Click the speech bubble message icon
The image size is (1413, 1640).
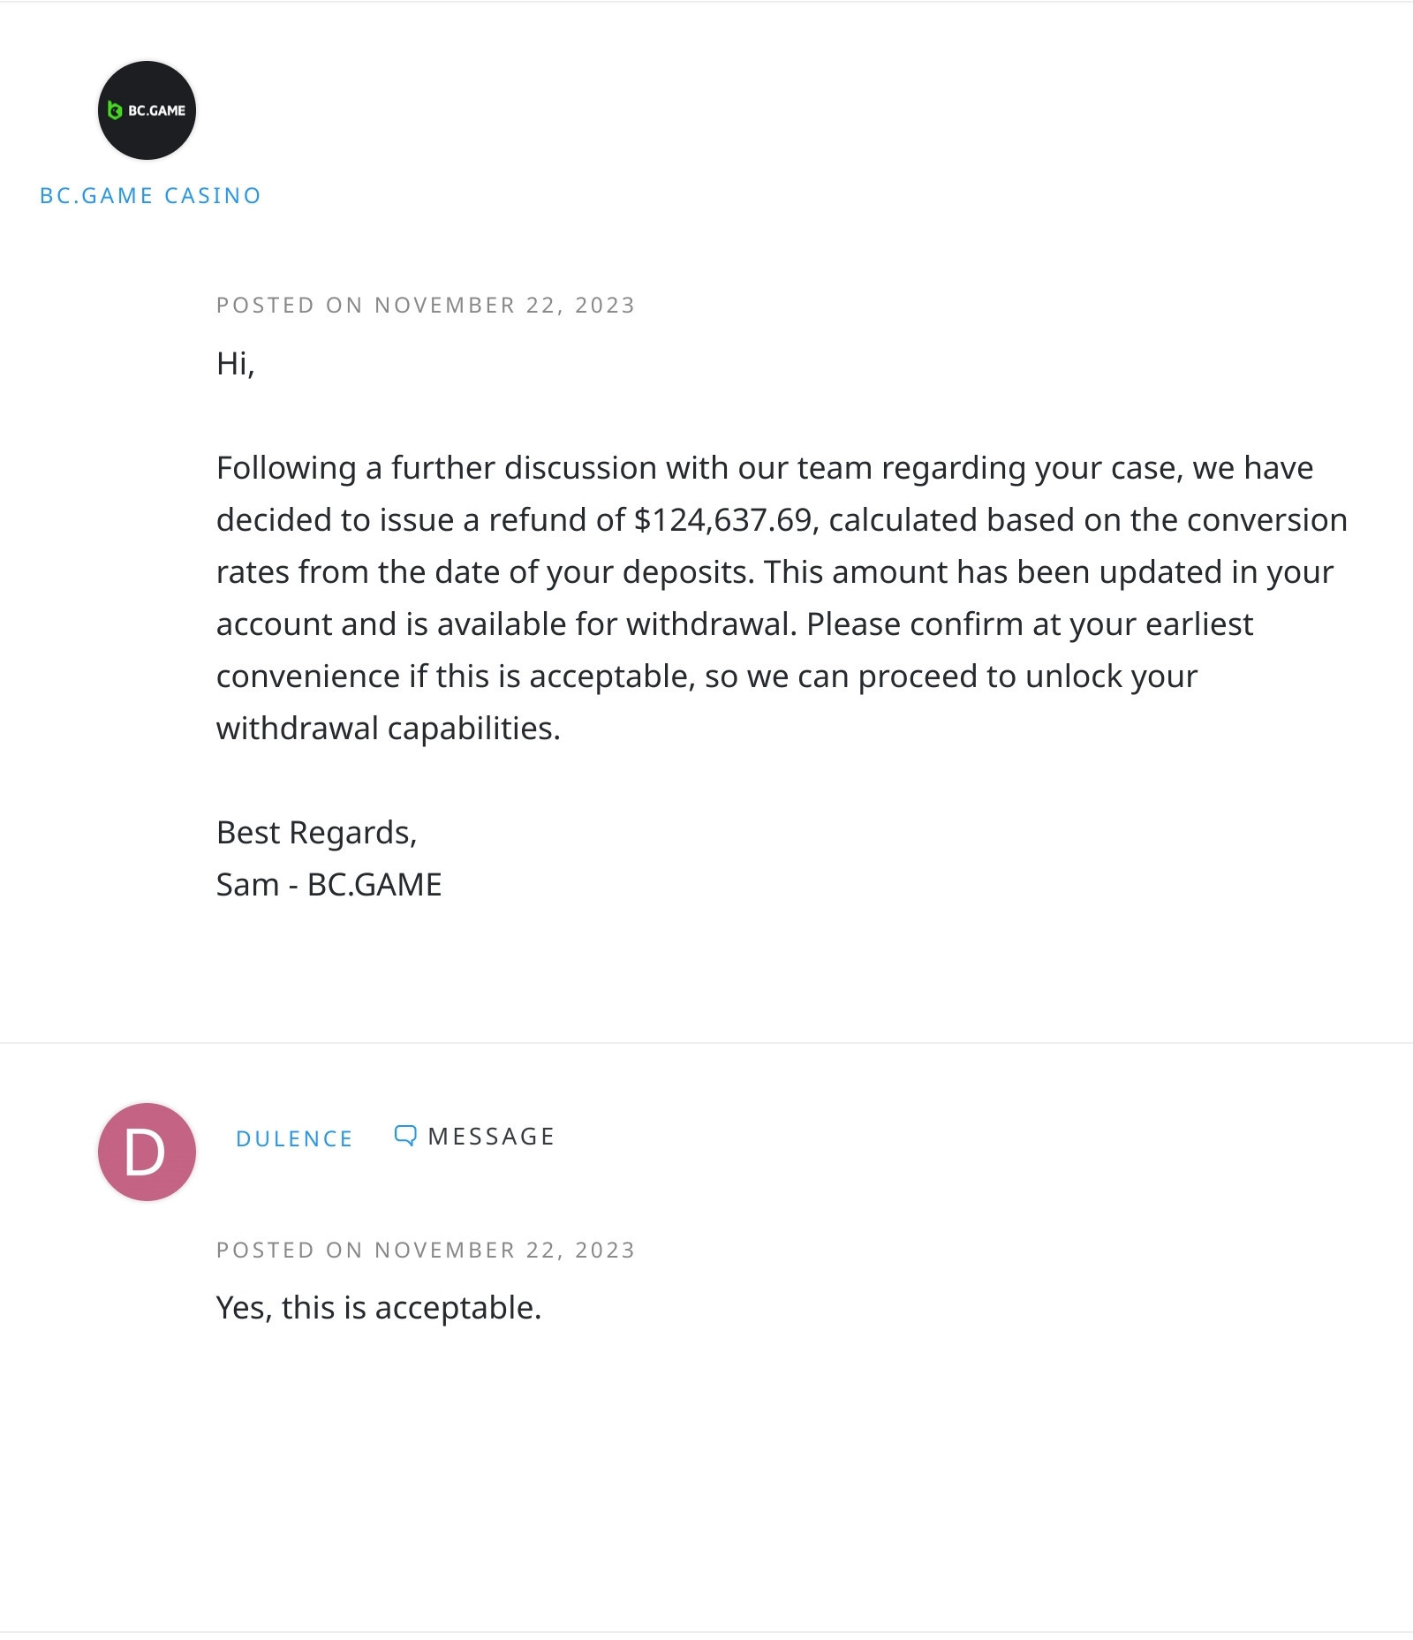coord(405,1136)
